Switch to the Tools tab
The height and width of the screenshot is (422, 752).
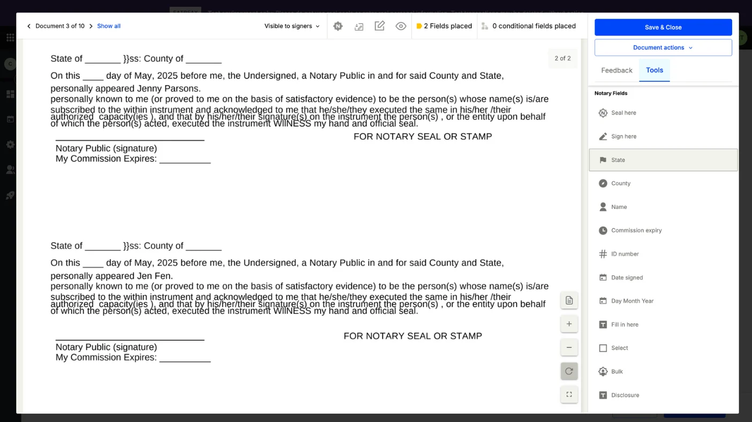(x=655, y=70)
